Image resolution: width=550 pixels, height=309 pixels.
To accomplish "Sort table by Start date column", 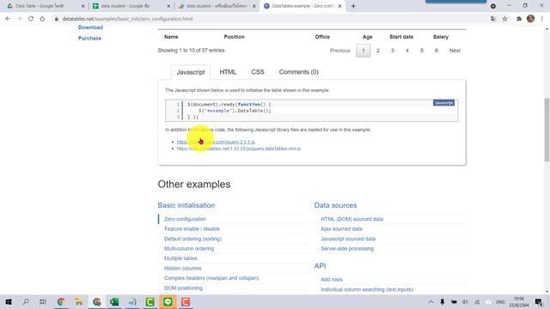I will point(401,37).
